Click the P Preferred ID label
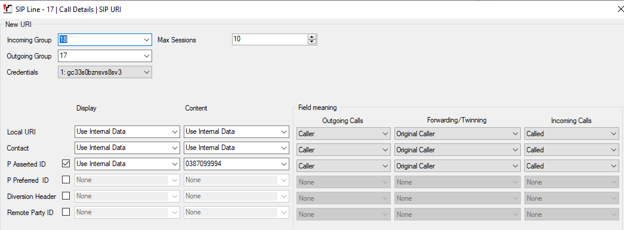The width and height of the screenshot is (624, 230). 28,180
